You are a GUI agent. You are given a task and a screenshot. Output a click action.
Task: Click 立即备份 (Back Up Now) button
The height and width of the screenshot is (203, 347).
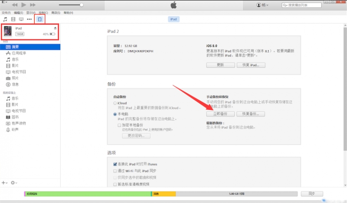click(x=220, y=114)
